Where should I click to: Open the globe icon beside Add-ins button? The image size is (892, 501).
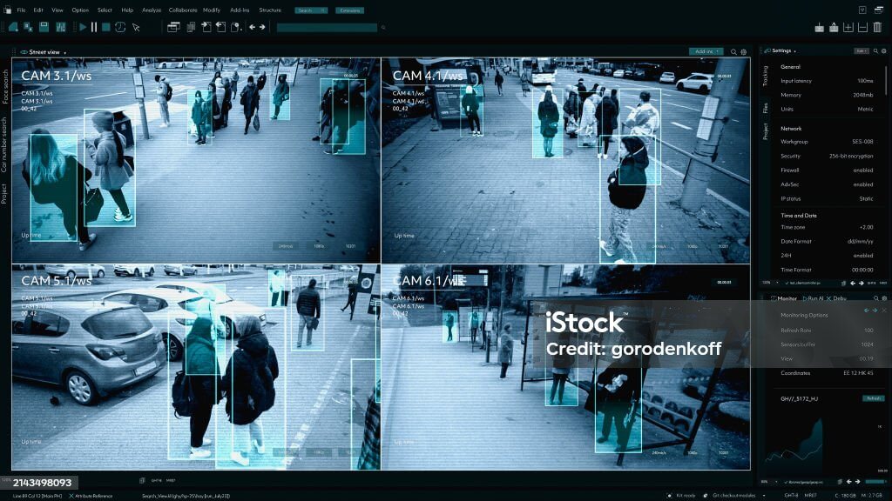(743, 52)
